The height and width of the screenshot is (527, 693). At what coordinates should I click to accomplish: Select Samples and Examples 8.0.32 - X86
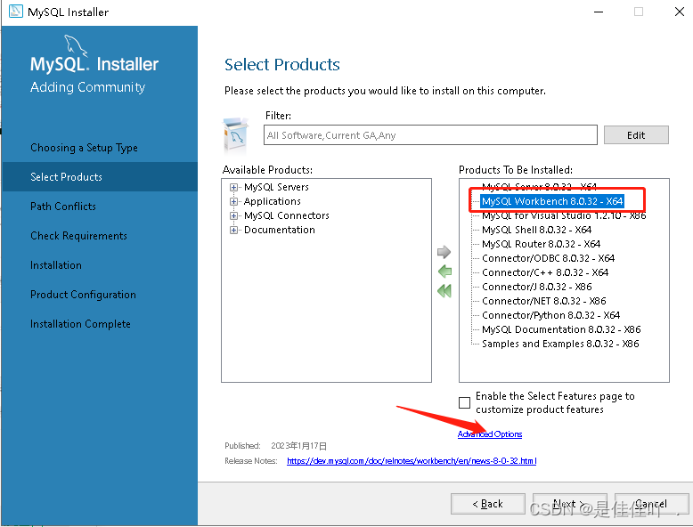pyautogui.click(x=560, y=344)
